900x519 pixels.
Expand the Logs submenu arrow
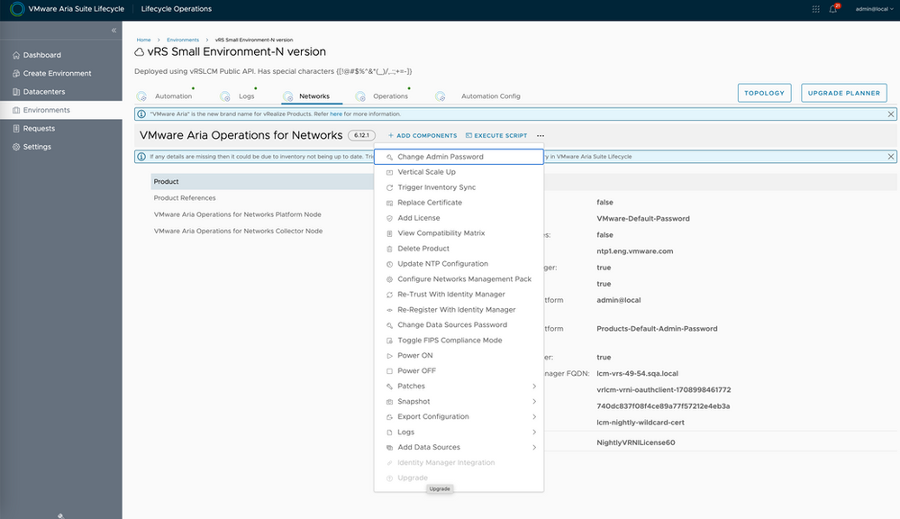tap(534, 432)
